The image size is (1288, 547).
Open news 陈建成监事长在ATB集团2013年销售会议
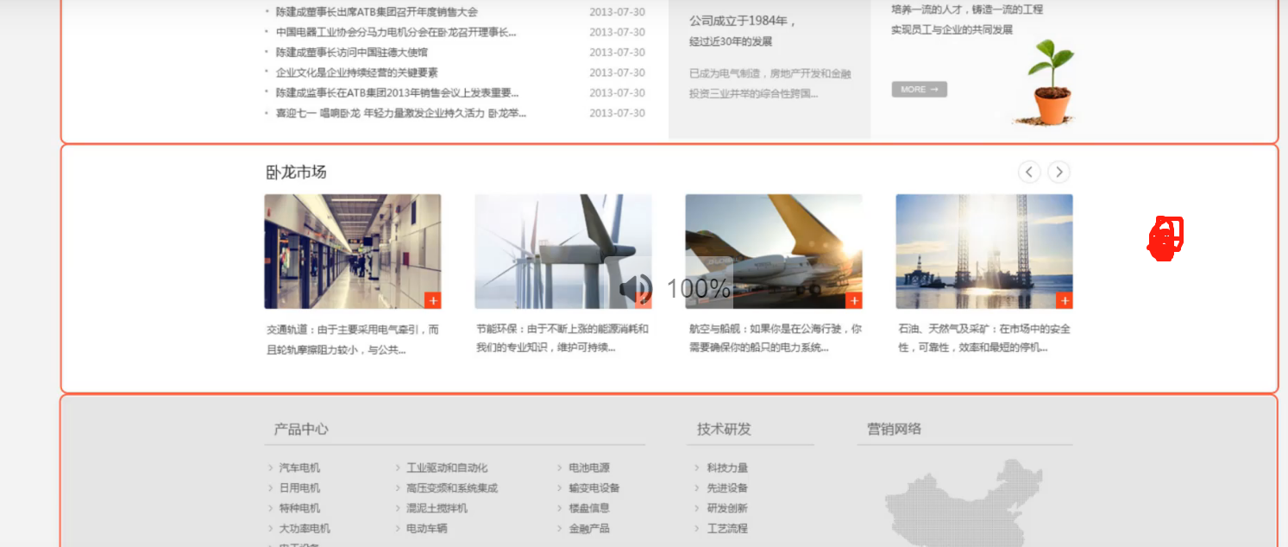[x=398, y=92]
